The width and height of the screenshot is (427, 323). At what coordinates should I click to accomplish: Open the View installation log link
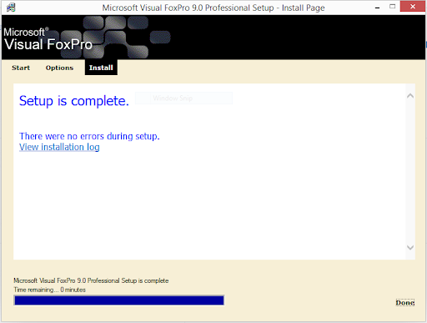tap(59, 147)
